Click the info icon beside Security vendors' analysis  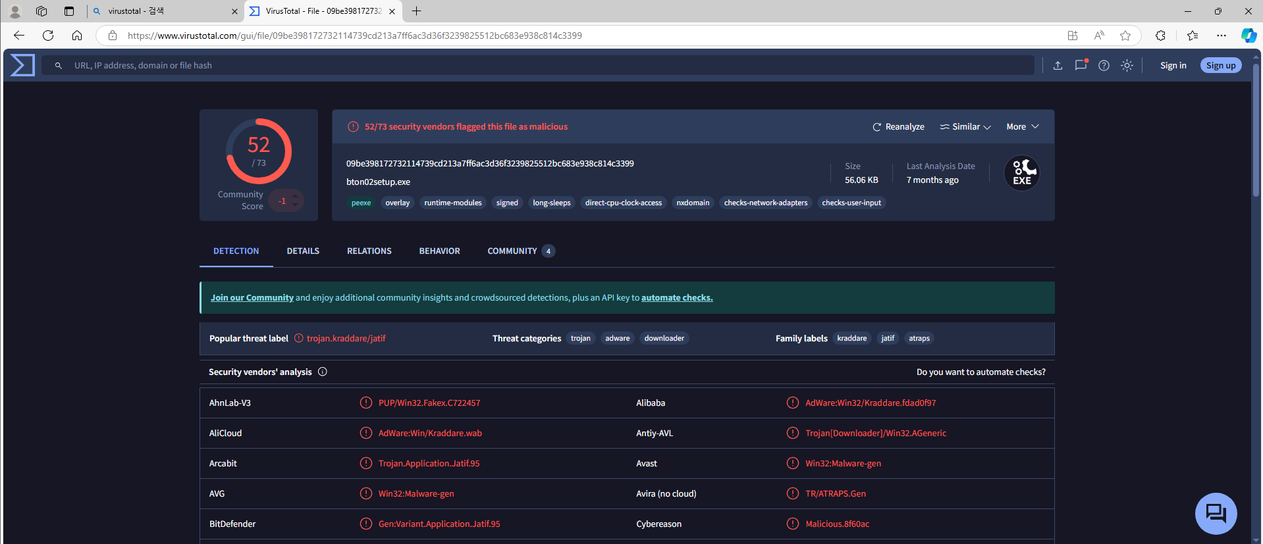pyautogui.click(x=323, y=372)
